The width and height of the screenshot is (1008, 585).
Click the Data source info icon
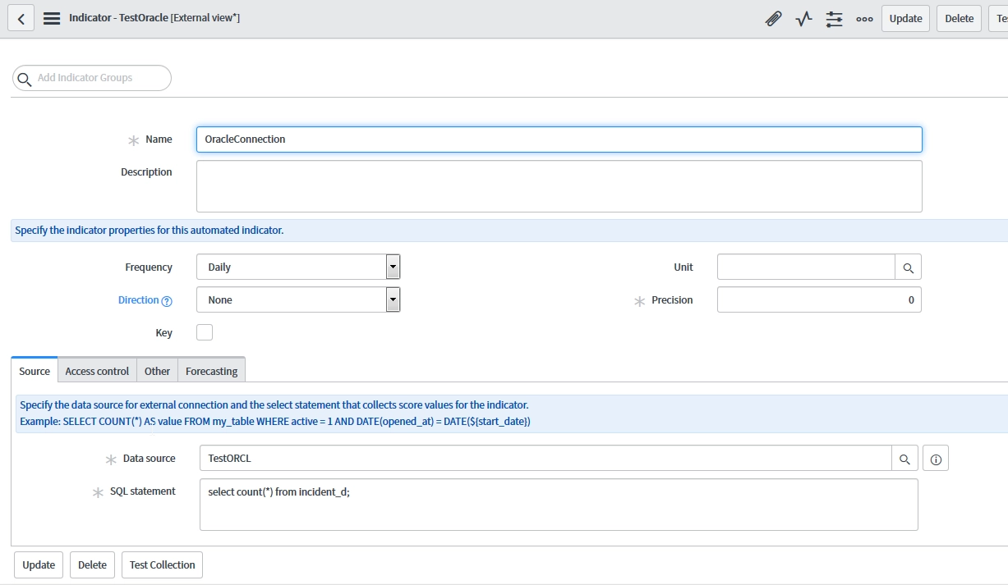tap(936, 458)
